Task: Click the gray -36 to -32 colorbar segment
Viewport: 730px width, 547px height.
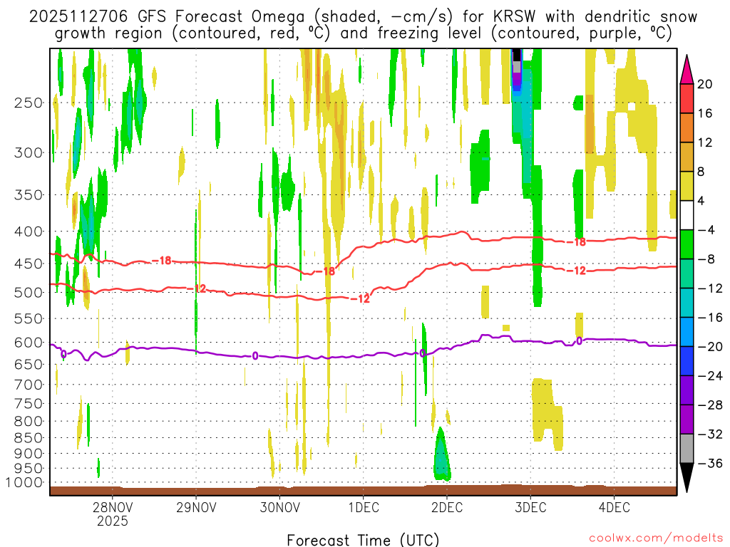Action: 687,449
